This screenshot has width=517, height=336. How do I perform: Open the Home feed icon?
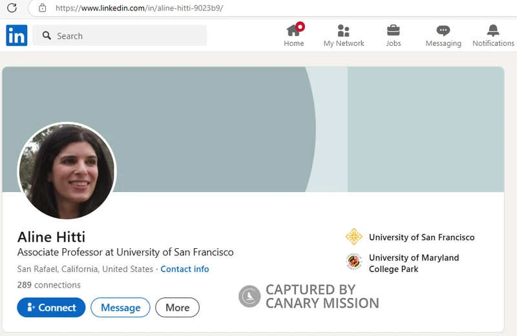294,30
